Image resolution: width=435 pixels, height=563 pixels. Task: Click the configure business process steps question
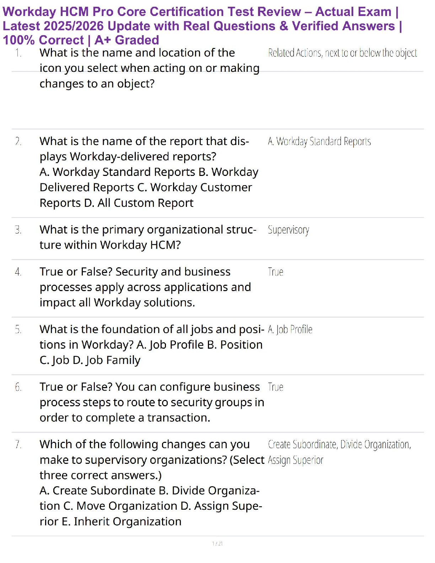tap(152, 402)
